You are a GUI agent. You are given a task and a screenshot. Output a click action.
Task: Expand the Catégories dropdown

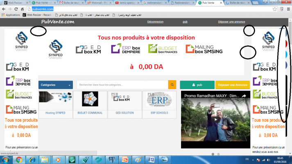pyautogui.click(x=56, y=85)
